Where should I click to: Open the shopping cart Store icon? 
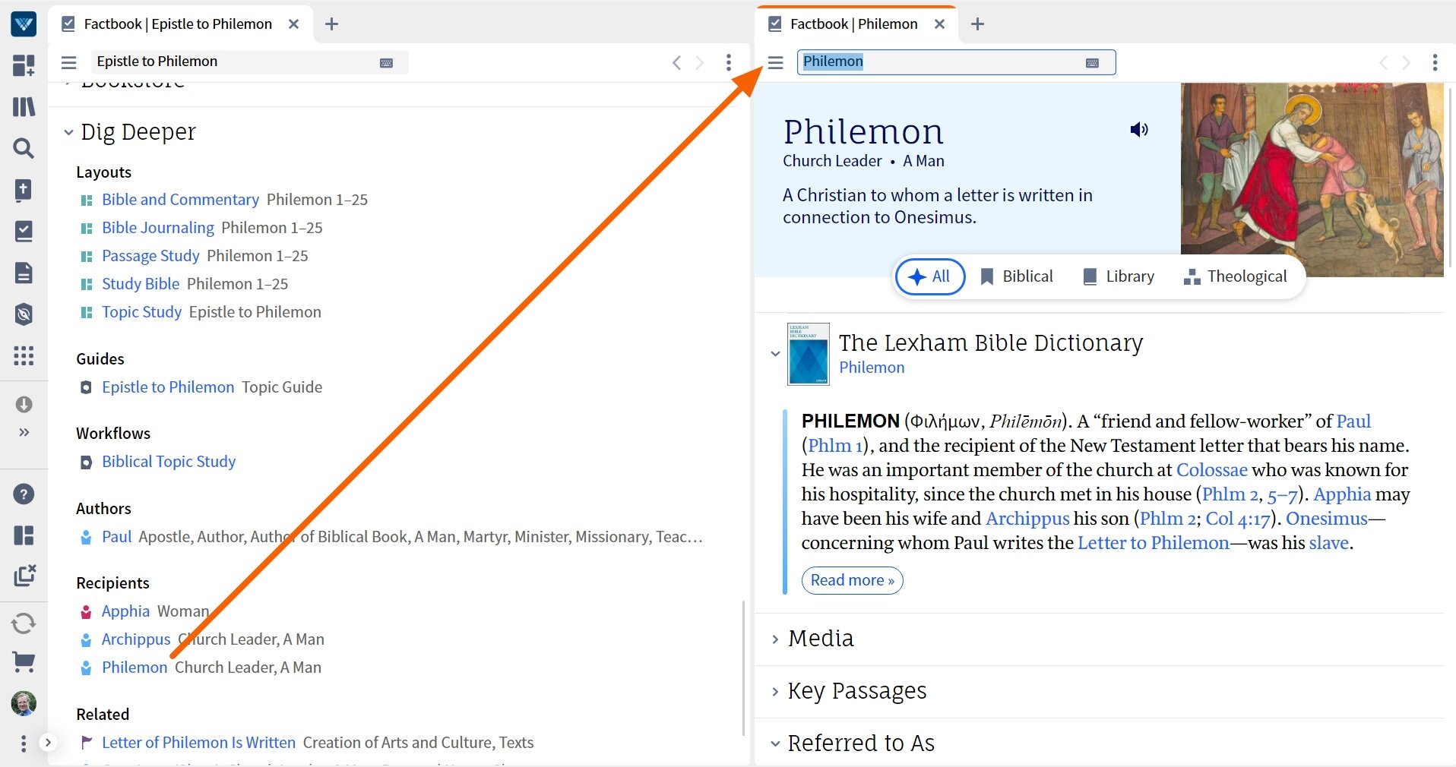24,662
